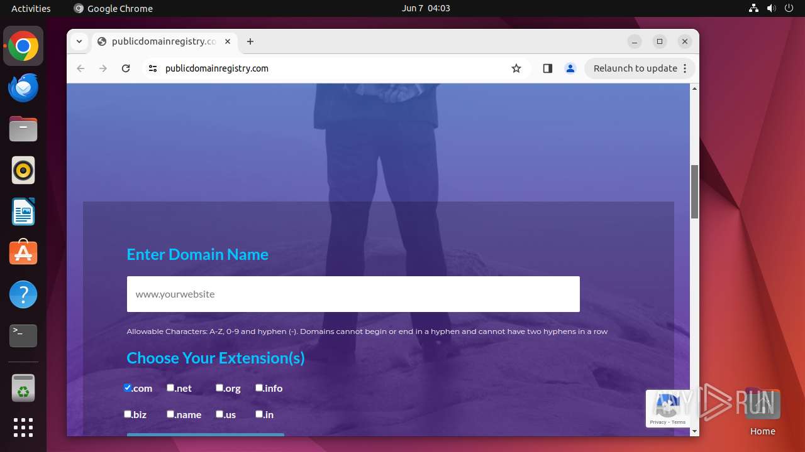Click the address bar URL
805x452 pixels.
(x=217, y=68)
